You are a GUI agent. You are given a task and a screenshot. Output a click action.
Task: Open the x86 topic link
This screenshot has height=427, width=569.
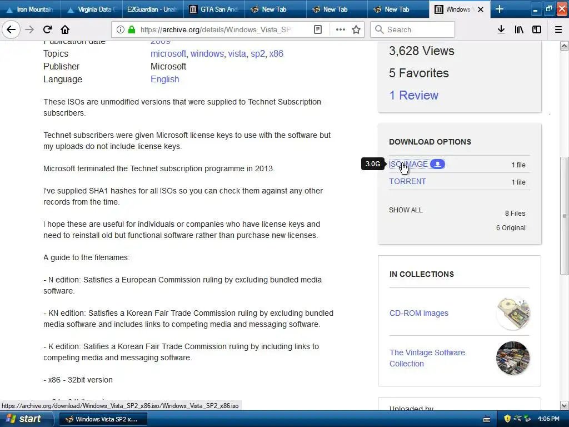point(276,54)
